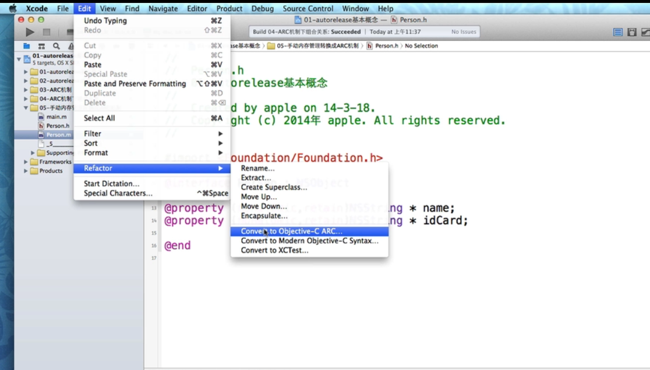
Task: Click the 05 folder in jump bar
Action: coord(313,46)
